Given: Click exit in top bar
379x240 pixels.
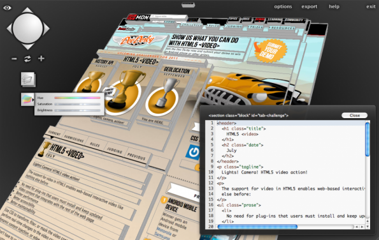Looking at the screenshot, I should coord(371,6).
